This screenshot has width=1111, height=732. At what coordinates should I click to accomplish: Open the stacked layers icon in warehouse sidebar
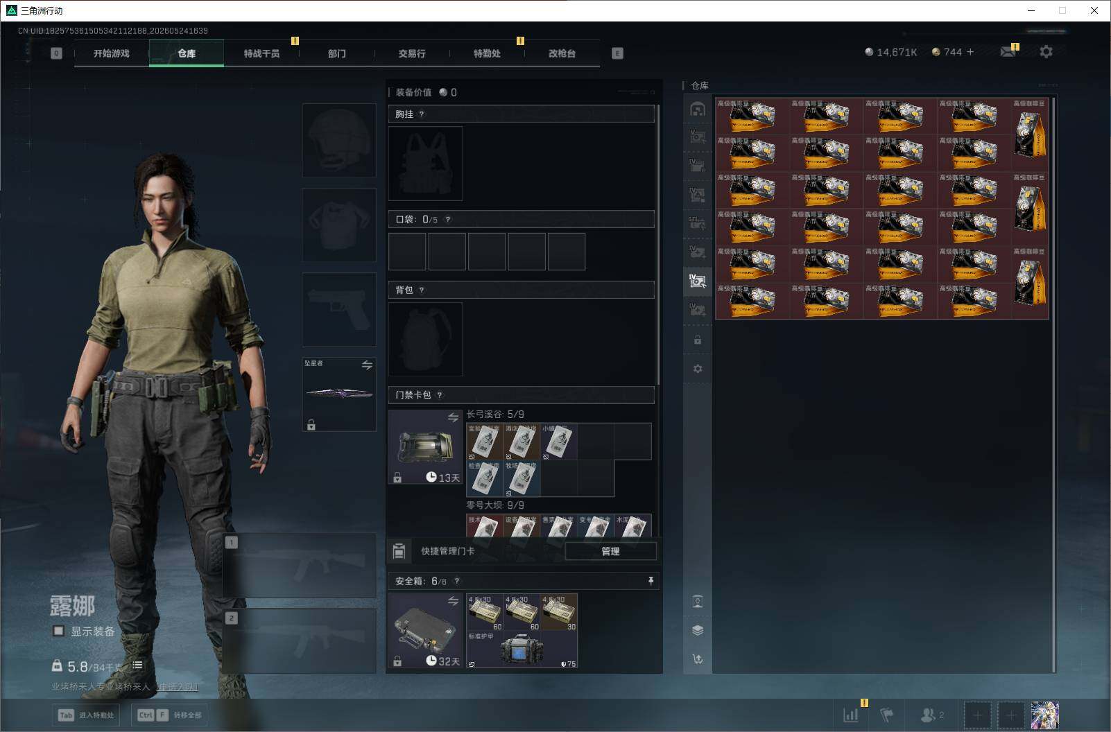(698, 630)
